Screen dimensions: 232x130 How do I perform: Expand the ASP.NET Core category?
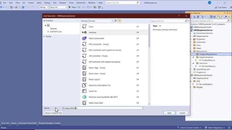click(x=48, y=31)
